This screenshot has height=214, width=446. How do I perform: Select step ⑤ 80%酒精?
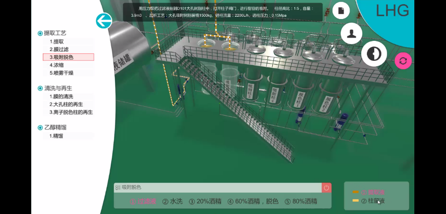coord(301,201)
